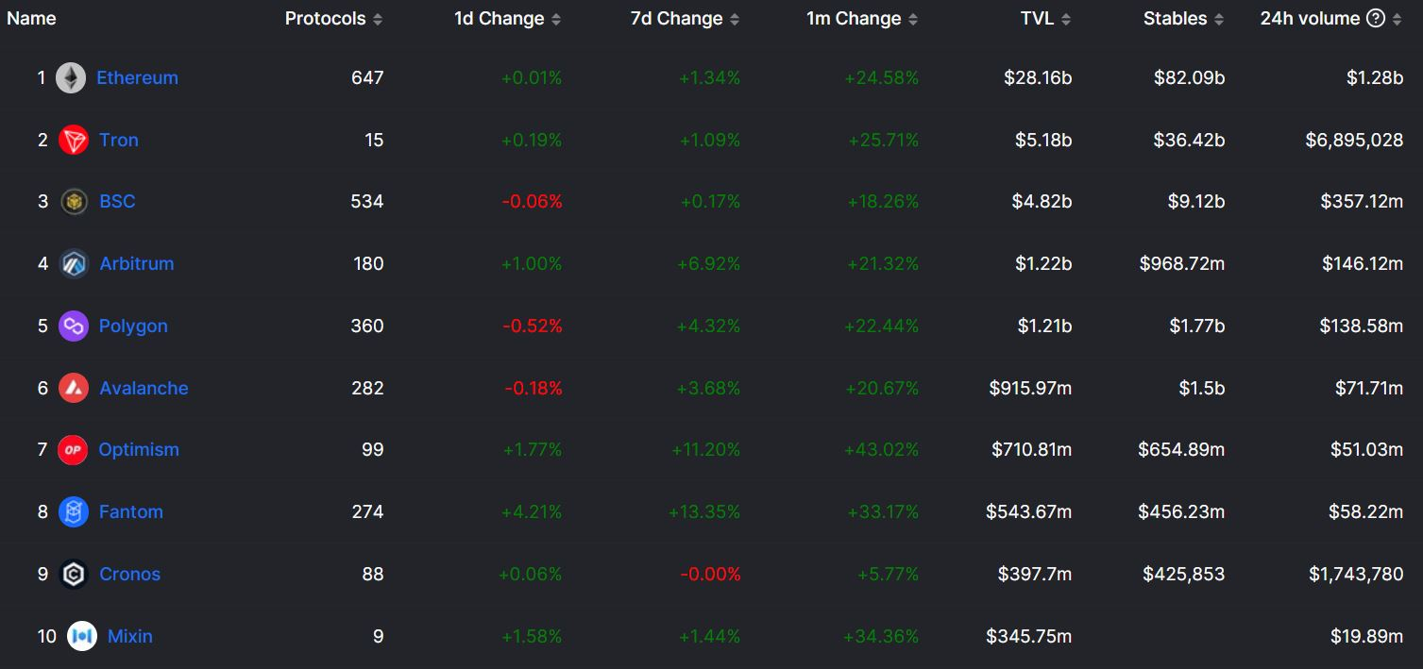Open the 24h volume help tooltip icon
The height and width of the screenshot is (669, 1423).
[x=1375, y=19]
